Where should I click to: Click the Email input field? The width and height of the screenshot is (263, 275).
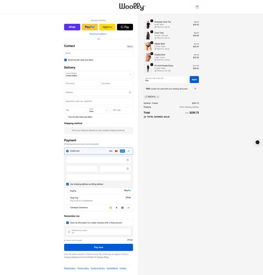tap(99, 53)
